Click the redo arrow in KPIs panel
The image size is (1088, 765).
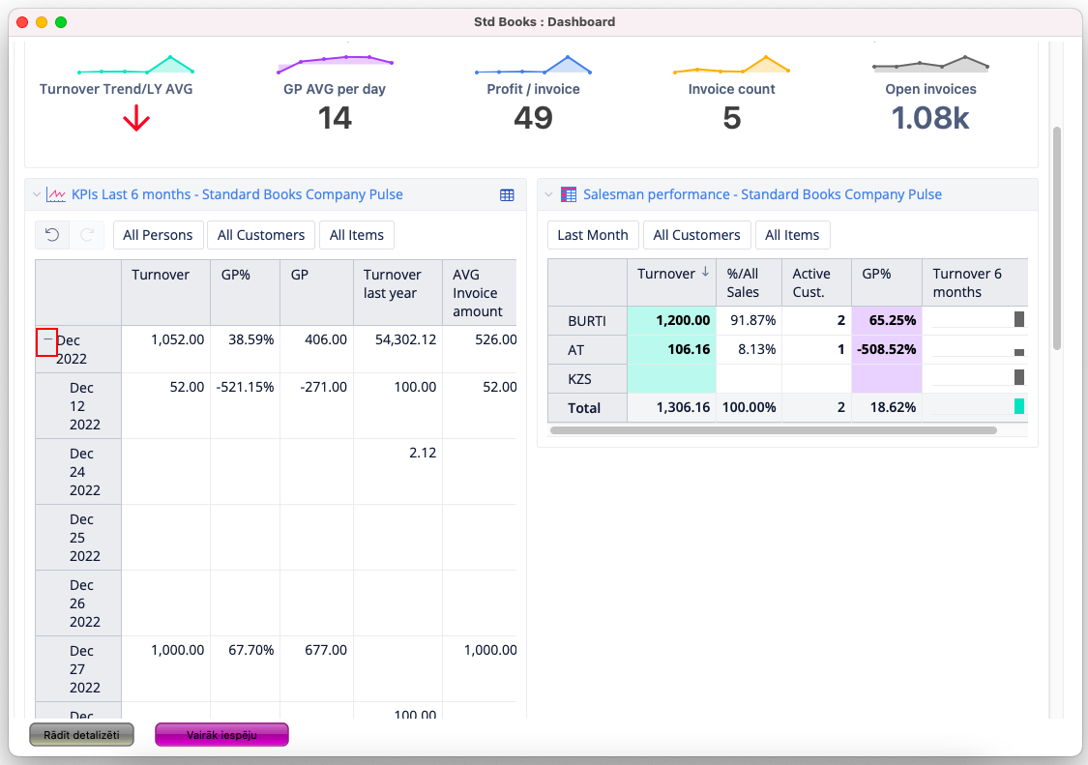(86, 235)
